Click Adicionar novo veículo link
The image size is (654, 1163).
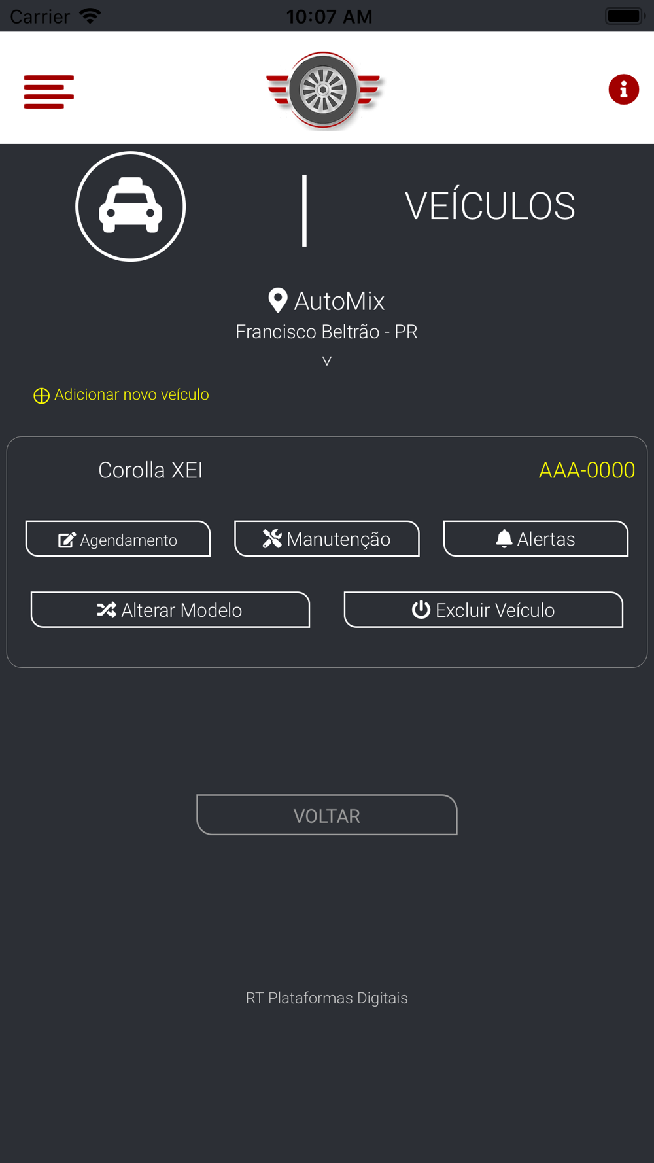131,394
